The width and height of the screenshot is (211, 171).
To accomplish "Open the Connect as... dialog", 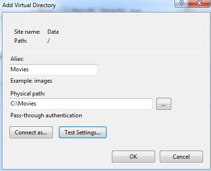I will [31, 133].
